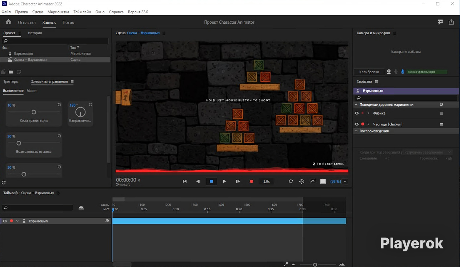The height and width of the screenshot is (267, 460).
Task: Open the Файл menu
Action: pos(6,12)
